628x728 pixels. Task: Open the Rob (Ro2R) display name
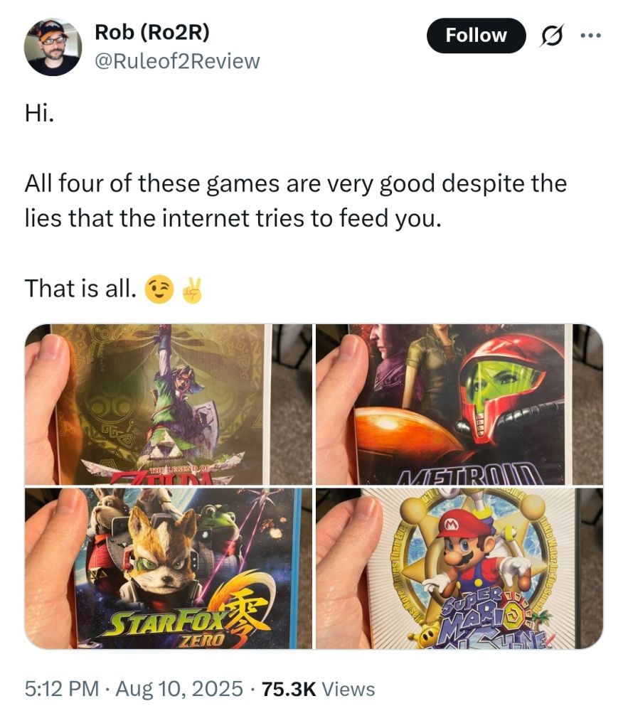pyautogui.click(x=152, y=32)
